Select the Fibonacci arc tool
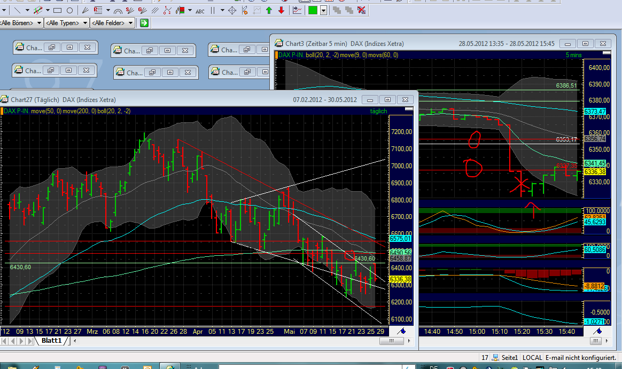Image resolution: width=622 pixels, height=369 pixels. click(118, 10)
